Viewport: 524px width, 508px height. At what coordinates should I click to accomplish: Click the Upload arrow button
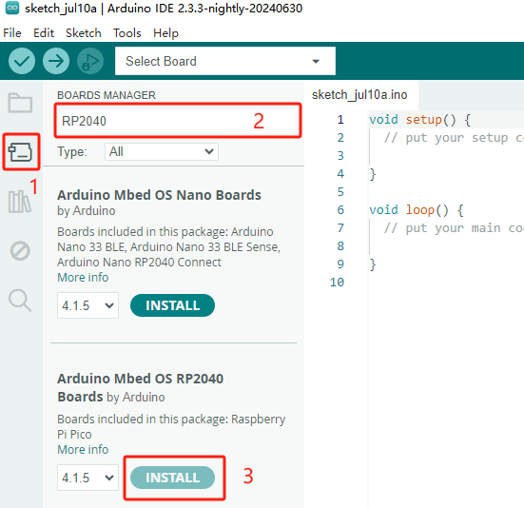(56, 61)
